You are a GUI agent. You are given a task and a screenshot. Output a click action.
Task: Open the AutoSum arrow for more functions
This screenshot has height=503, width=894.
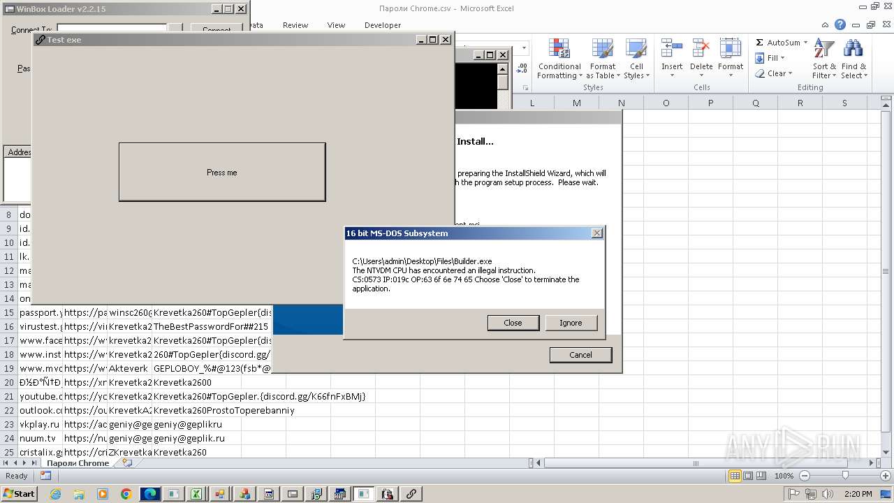click(805, 43)
